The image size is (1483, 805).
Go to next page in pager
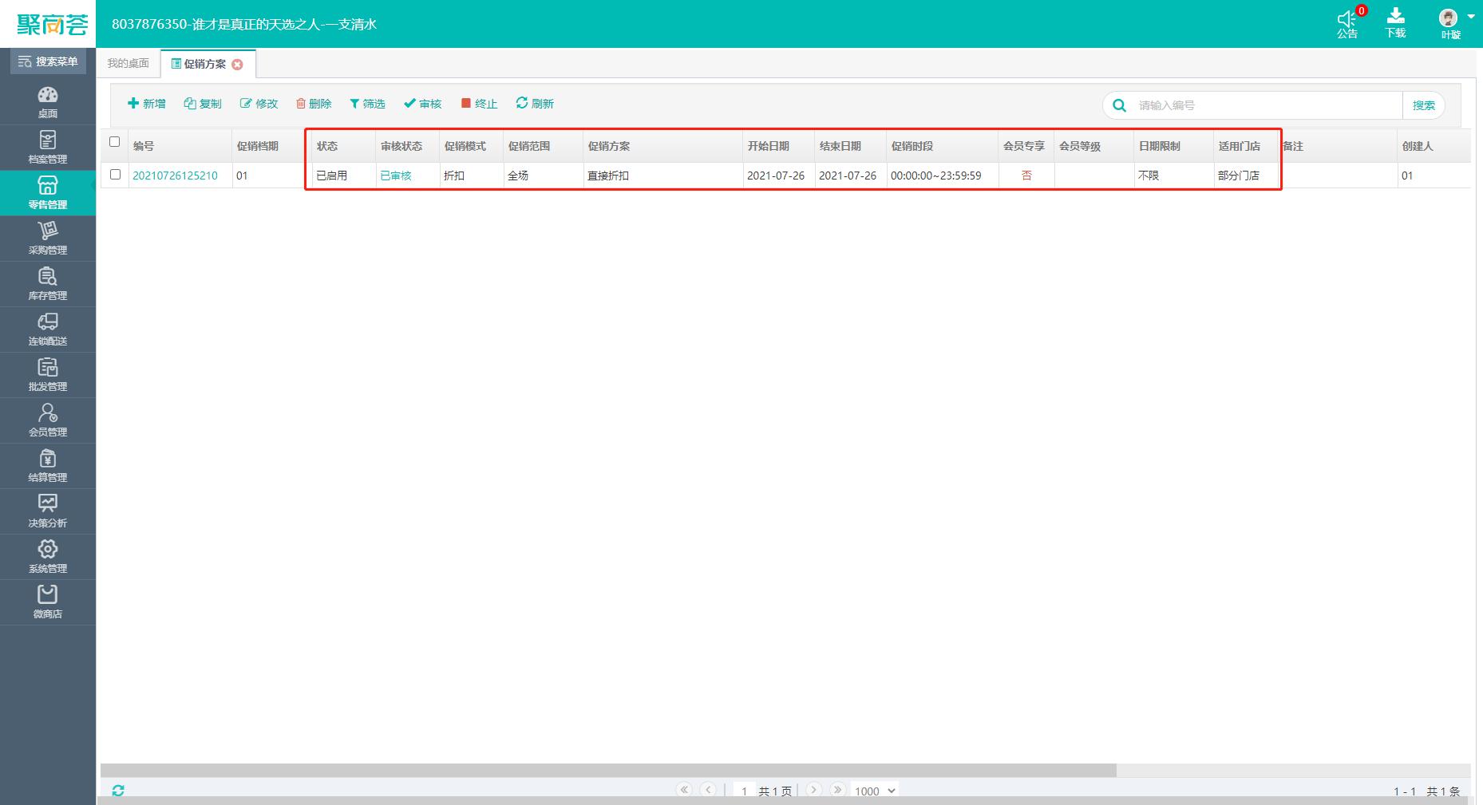coord(813,790)
